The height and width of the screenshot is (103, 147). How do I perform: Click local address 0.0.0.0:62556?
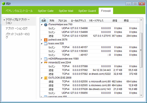(x=80, y=81)
